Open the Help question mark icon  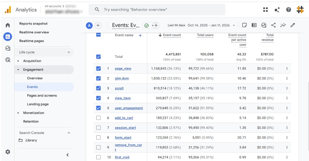(x=288, y=10)
